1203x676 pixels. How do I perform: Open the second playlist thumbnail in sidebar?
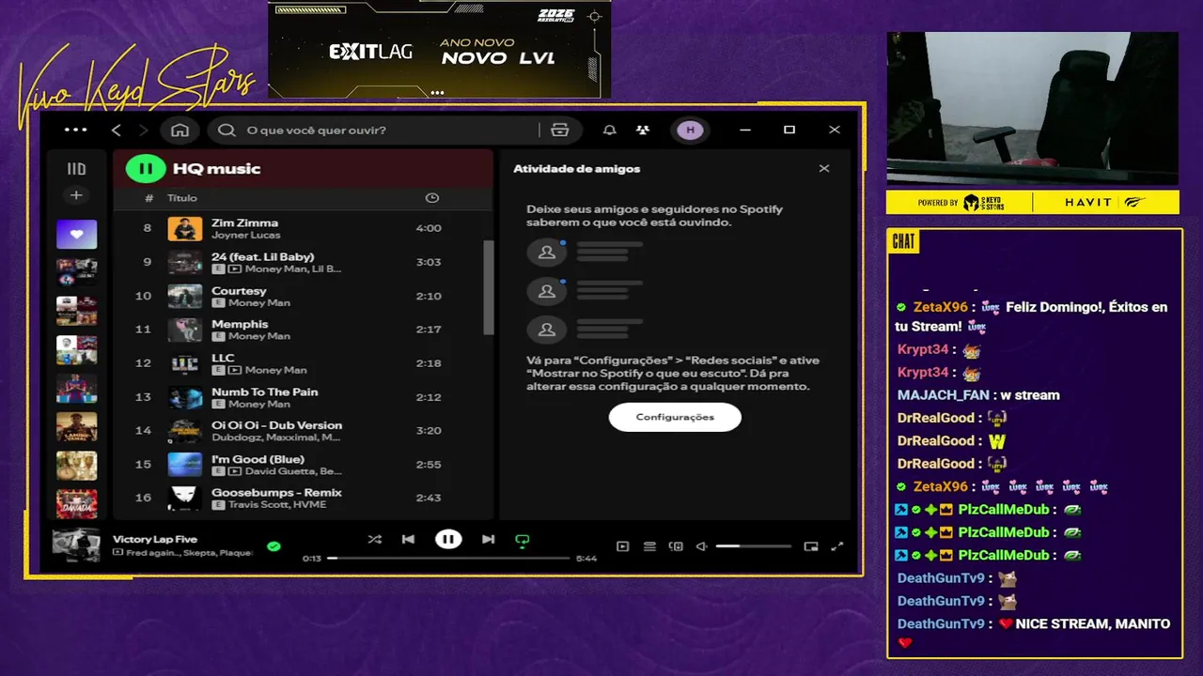tap(76, 272)
